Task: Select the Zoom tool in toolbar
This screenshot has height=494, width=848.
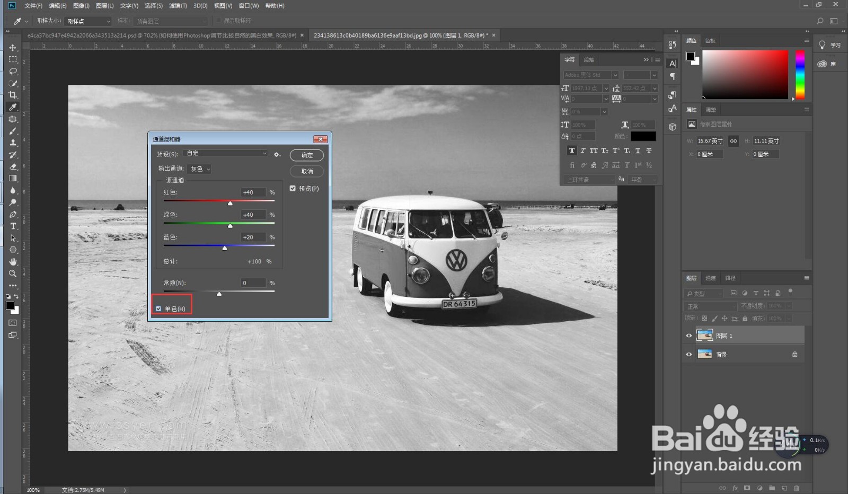Action: [x=13, y=274]
